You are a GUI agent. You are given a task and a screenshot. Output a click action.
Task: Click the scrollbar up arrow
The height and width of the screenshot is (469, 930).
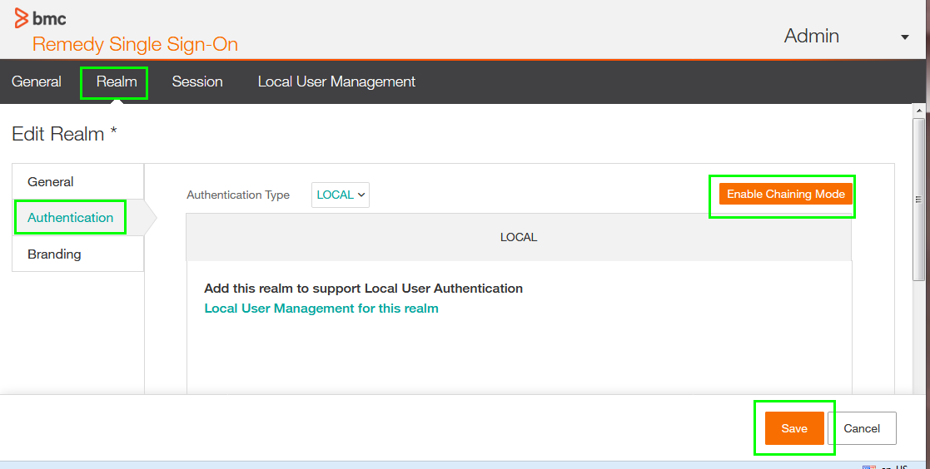point(918,110)
